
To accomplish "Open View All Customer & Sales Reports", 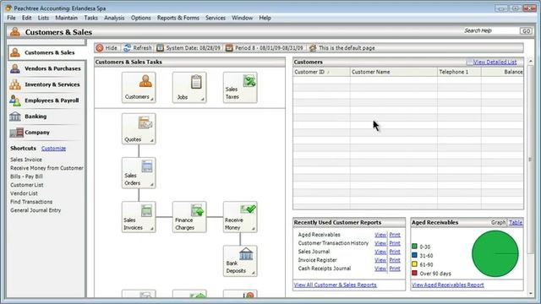I will click(336, 285).
